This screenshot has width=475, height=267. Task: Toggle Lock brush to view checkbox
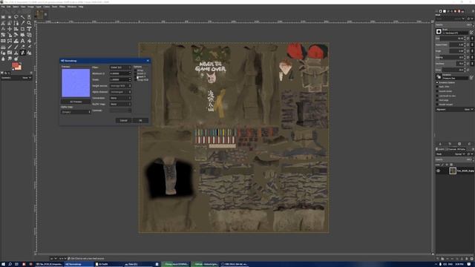pyautogui.click(x=437, y=96)
